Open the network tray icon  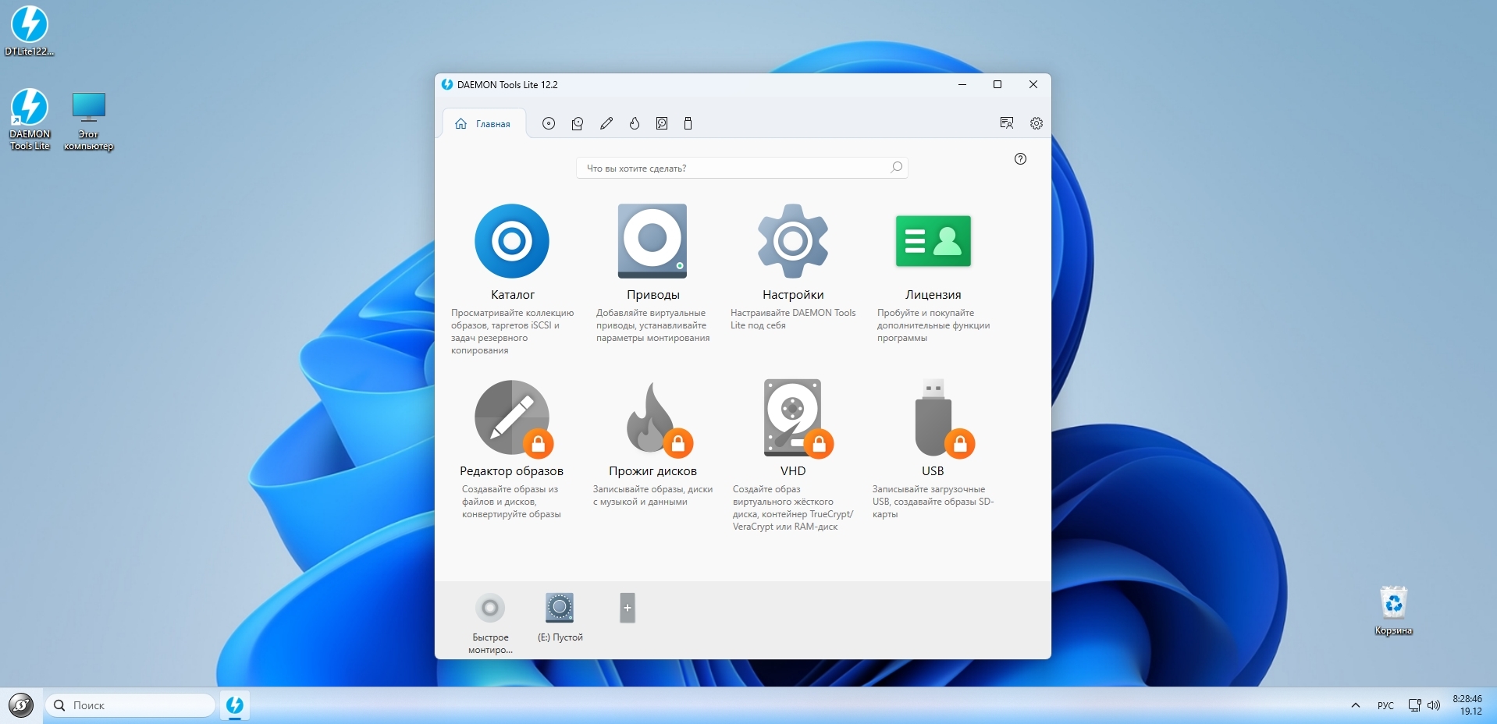(1414, 705)
